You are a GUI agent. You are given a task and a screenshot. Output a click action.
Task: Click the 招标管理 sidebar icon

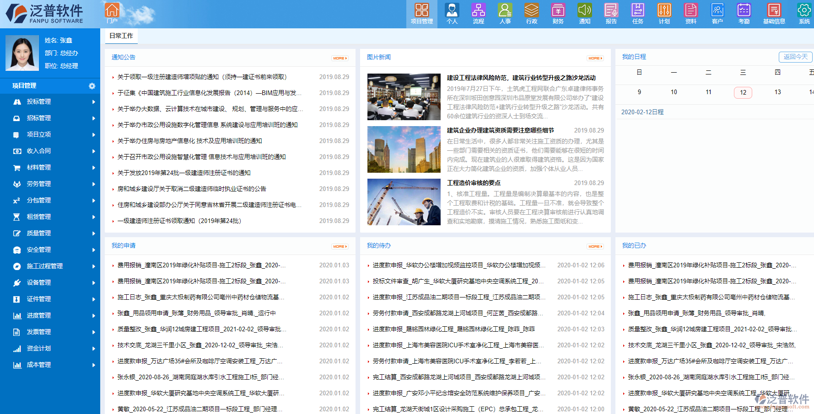pos(17,118)
